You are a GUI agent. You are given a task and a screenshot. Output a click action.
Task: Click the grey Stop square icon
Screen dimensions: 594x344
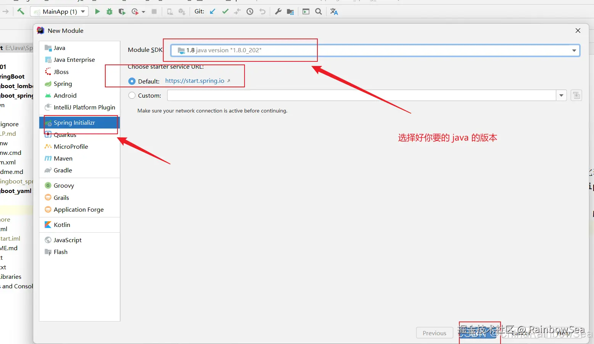(154, 11)
